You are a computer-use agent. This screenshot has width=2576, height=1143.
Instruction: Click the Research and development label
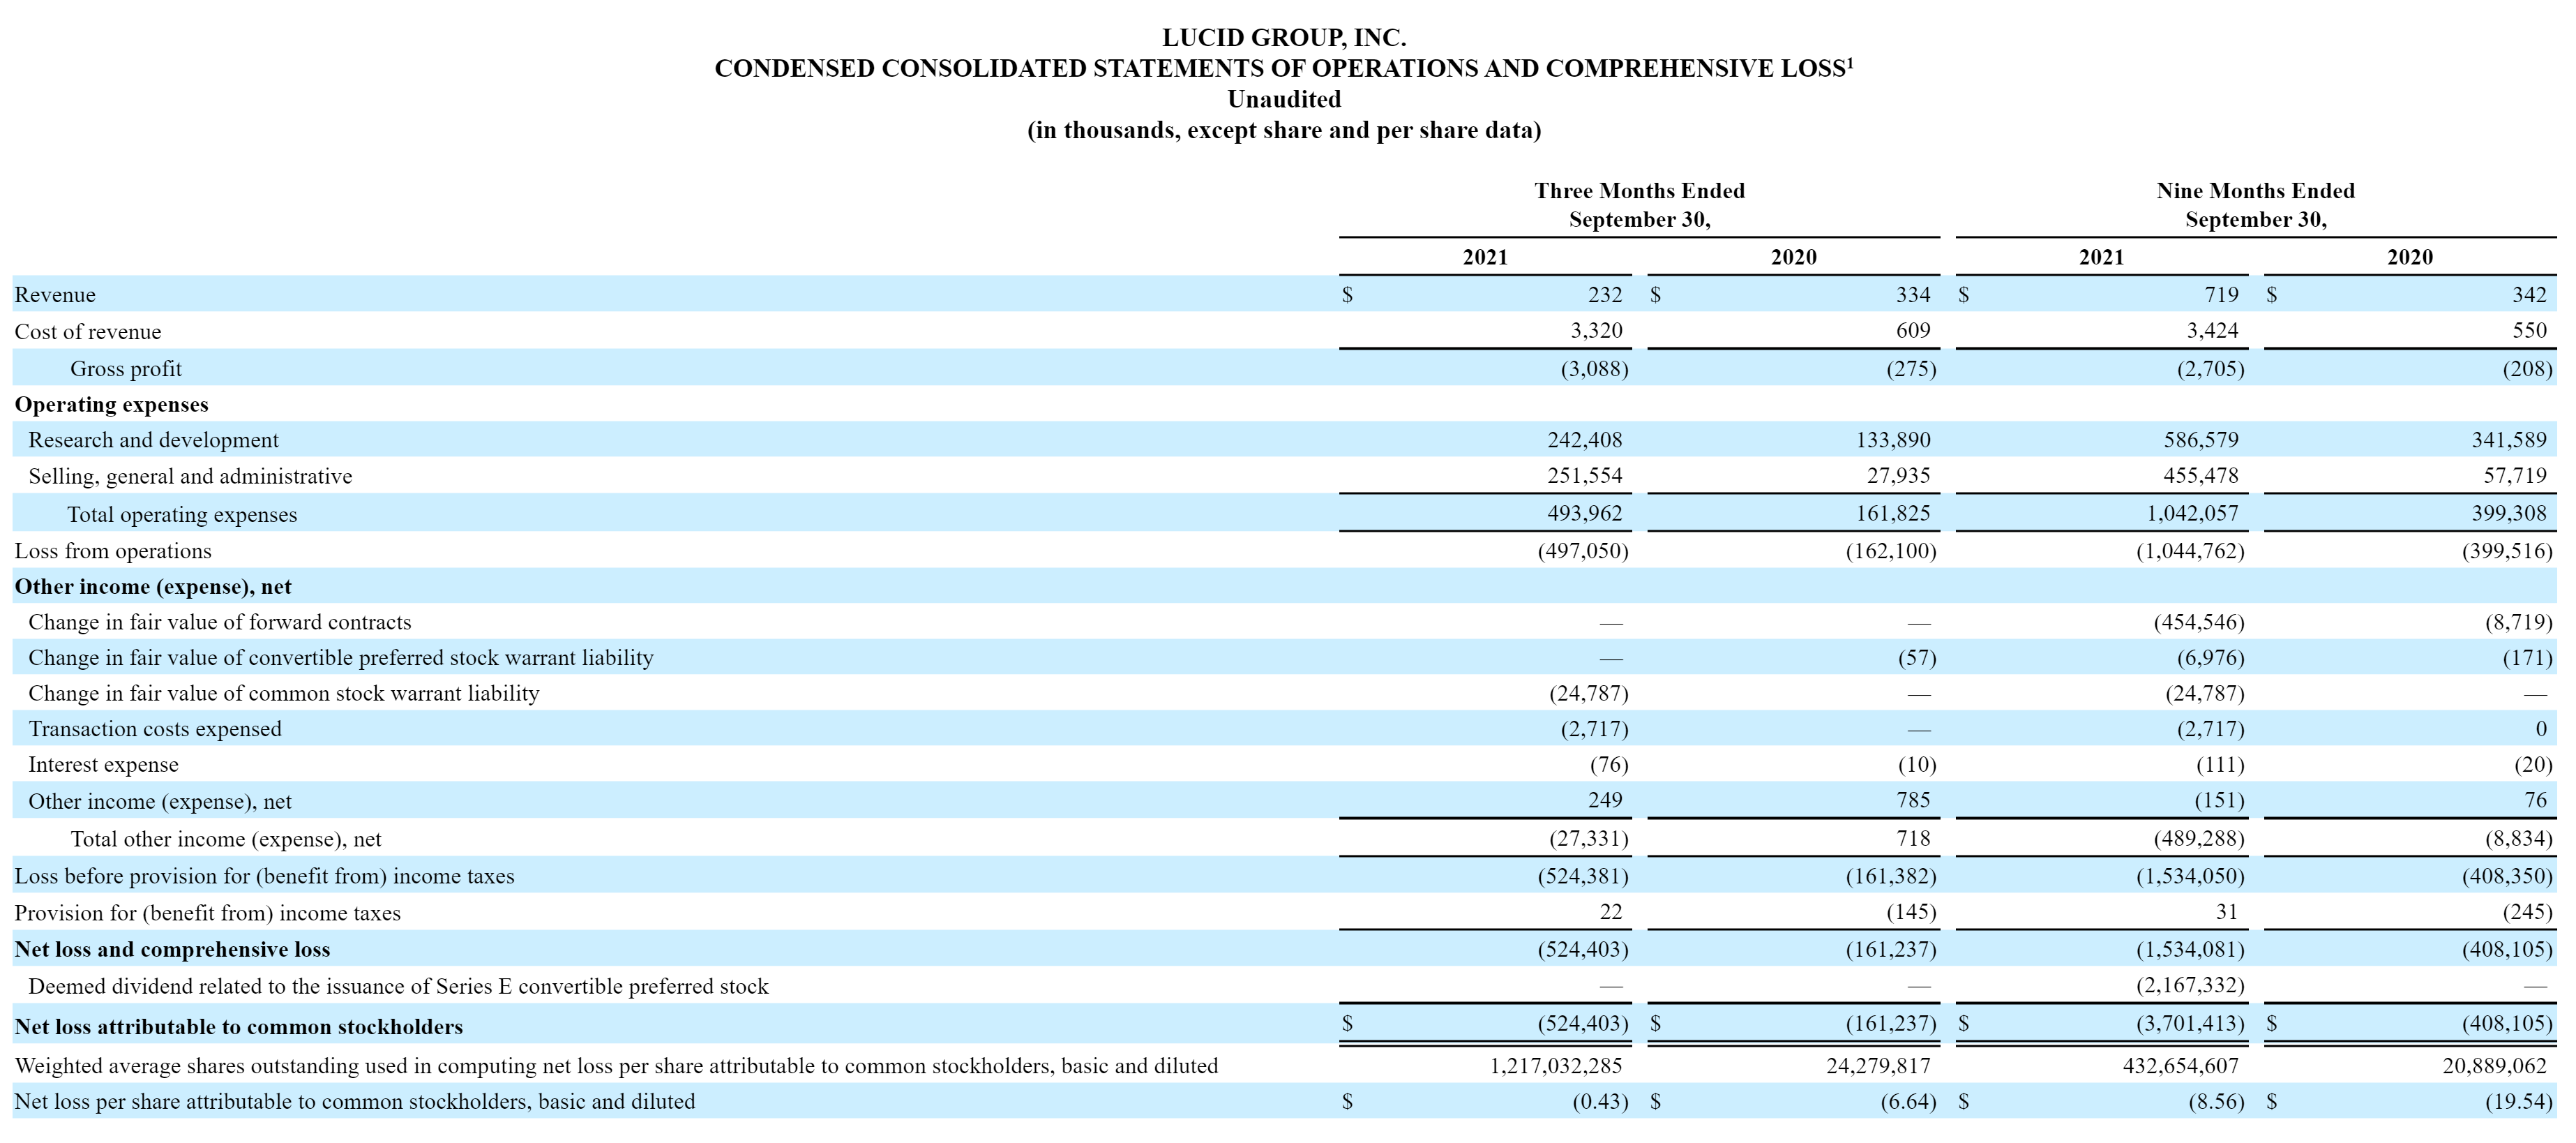[153, 440]
